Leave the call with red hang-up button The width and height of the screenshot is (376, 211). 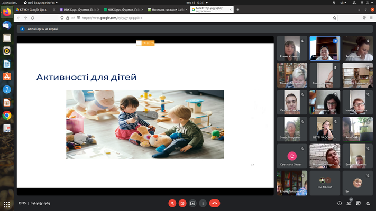pos(215,203)
